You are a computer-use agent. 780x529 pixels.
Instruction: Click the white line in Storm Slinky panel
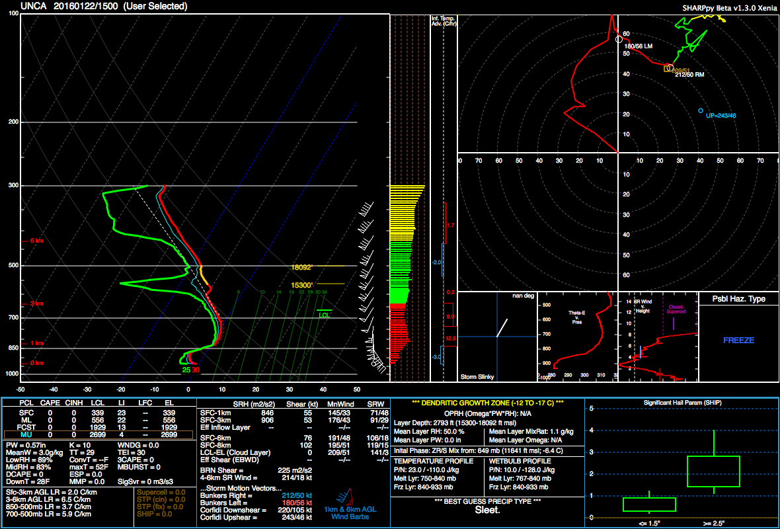click(502, 327)
